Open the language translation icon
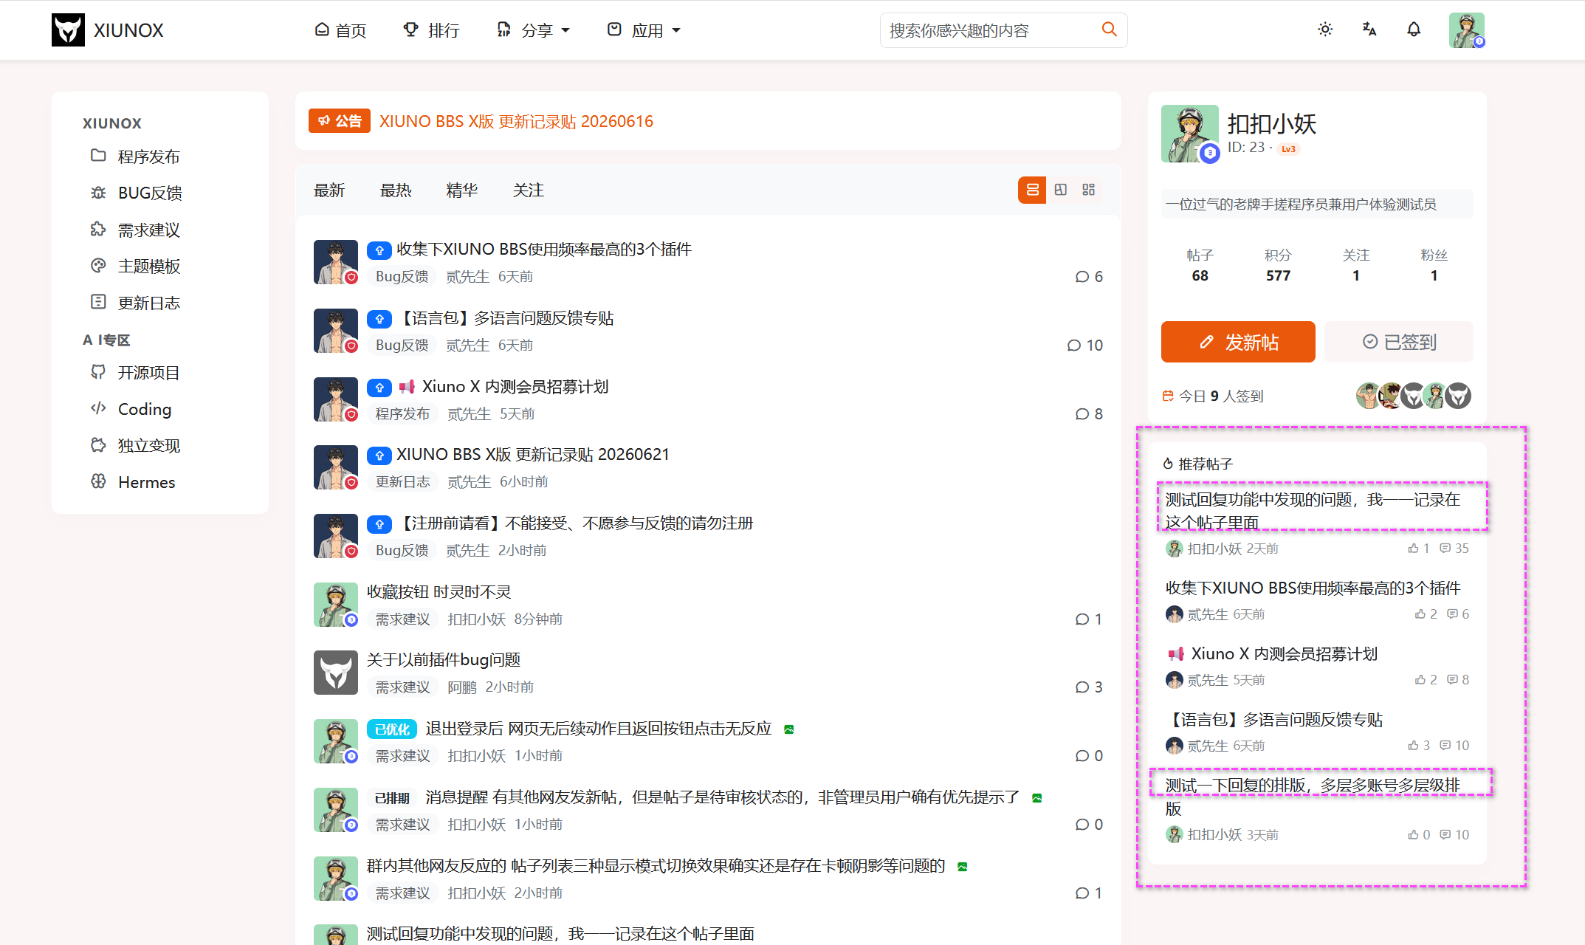 click(x=1369, y=30)
